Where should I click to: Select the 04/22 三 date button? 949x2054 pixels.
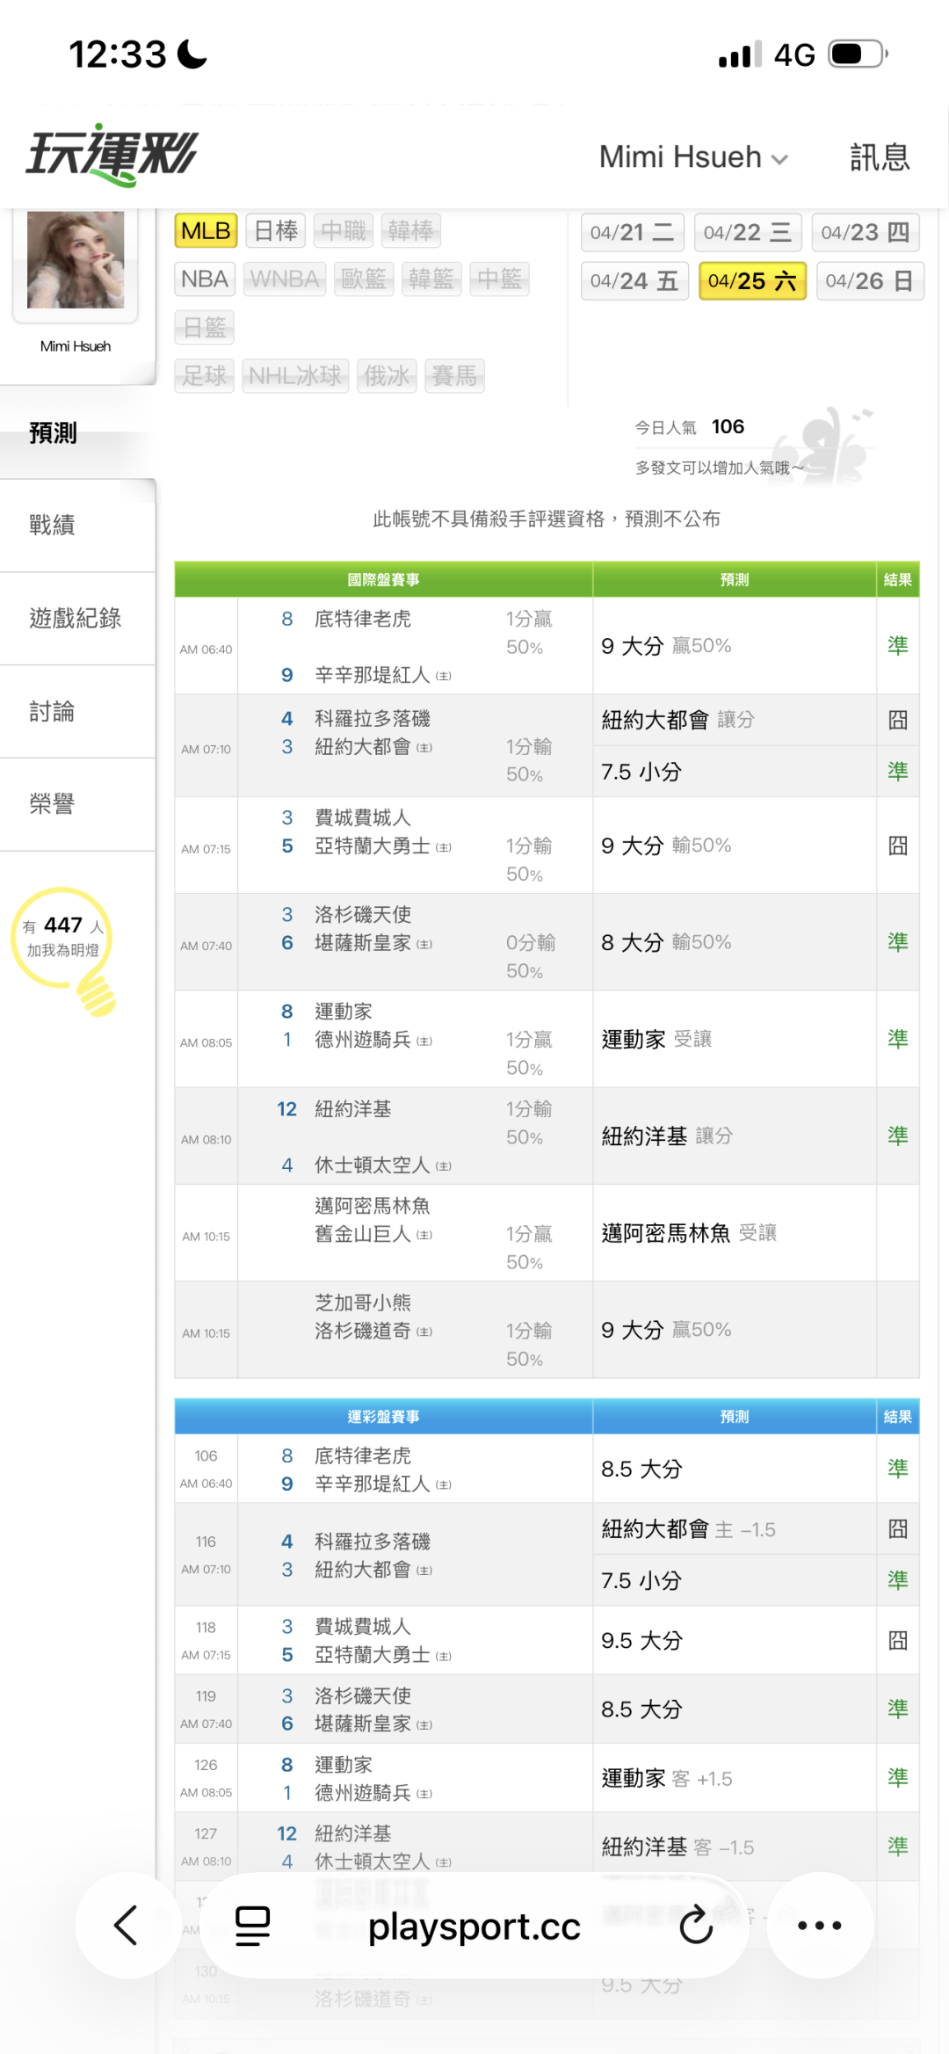[x=747, y=232]
